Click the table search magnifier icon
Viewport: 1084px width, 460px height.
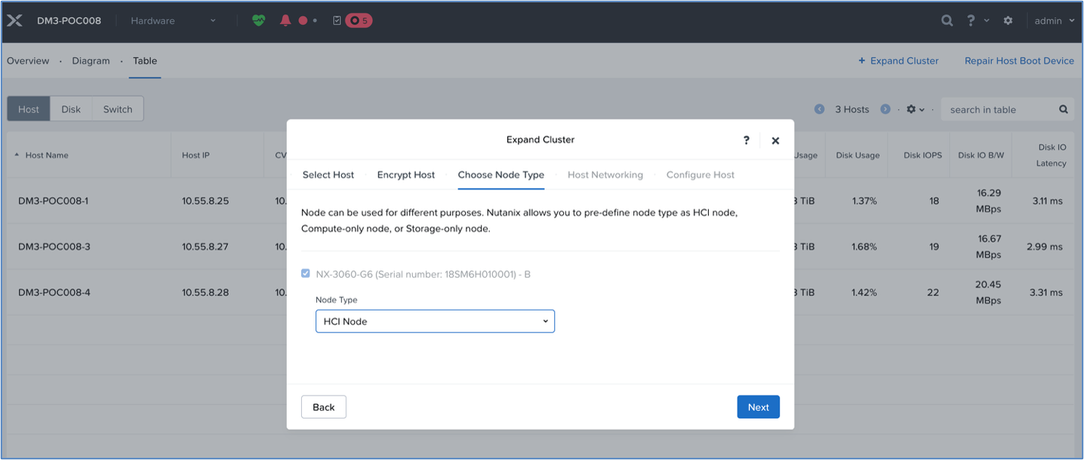[1064, 110]
